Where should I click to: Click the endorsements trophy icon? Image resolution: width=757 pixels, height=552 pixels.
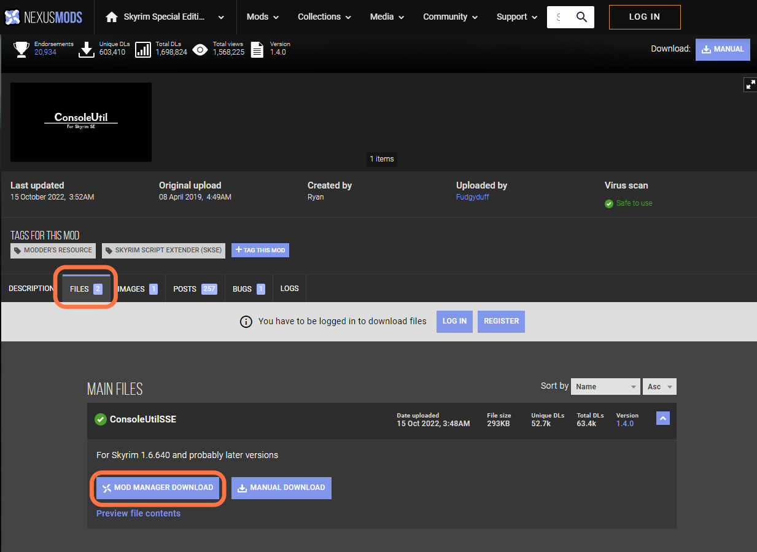(21, 49)
